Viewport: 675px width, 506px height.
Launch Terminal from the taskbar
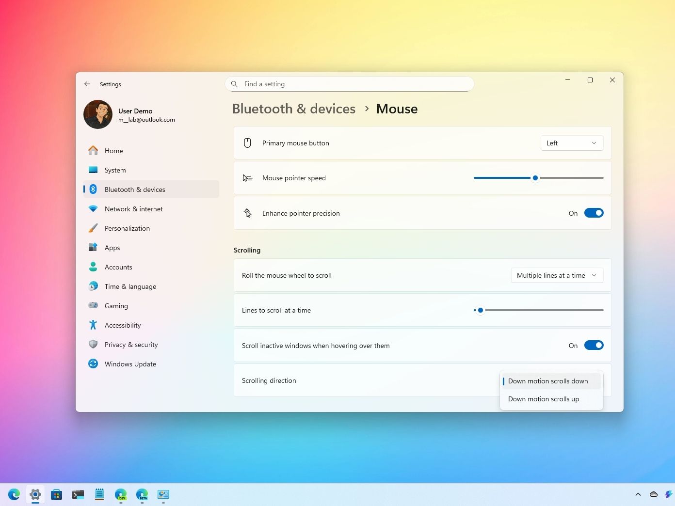coord(78,494)
